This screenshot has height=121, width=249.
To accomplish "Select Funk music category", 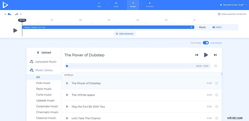I will pos(44,95).
